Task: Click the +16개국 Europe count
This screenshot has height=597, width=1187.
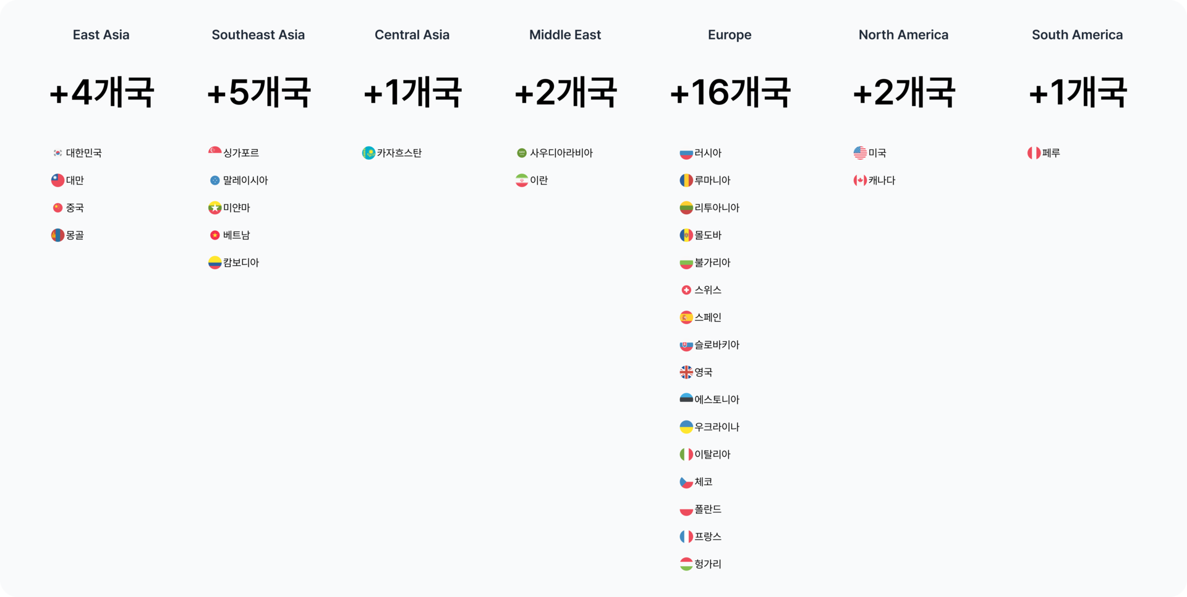Action: pos(730,93)
